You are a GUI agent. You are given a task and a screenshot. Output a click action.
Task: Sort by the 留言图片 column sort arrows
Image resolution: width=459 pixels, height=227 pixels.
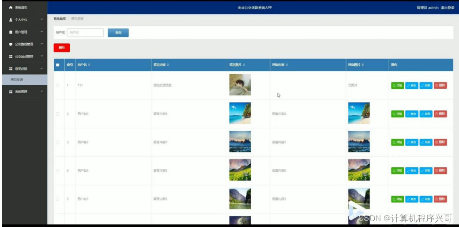point(244,65)
